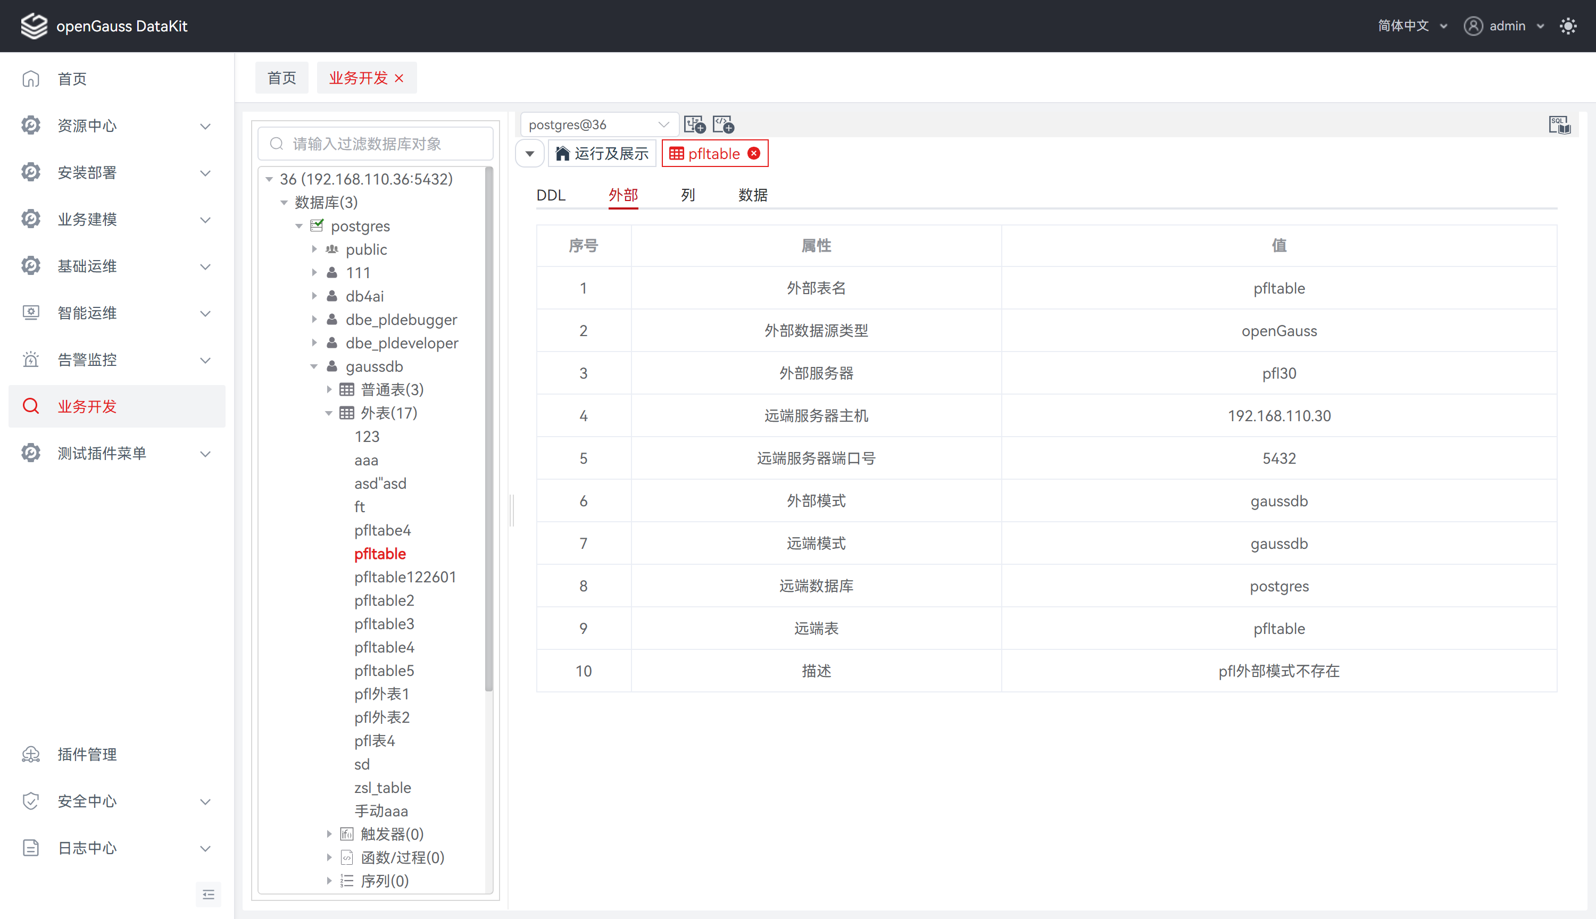Select 业务开发 in the sidebar

(117, 406)
